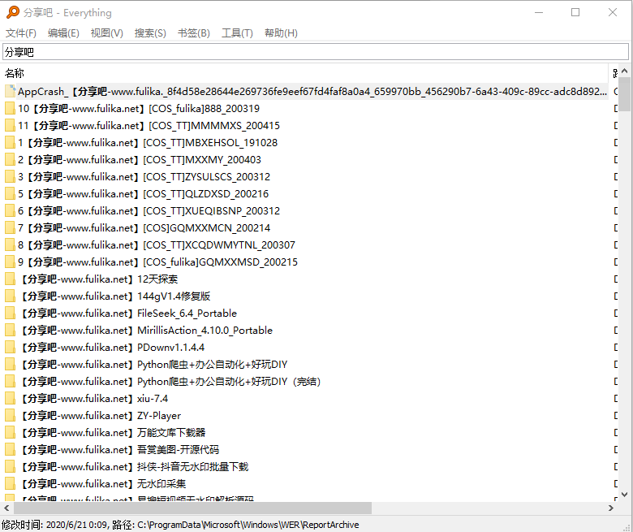Click the search box containing 分享吧
633x532 pixels.
pos(316,52)
